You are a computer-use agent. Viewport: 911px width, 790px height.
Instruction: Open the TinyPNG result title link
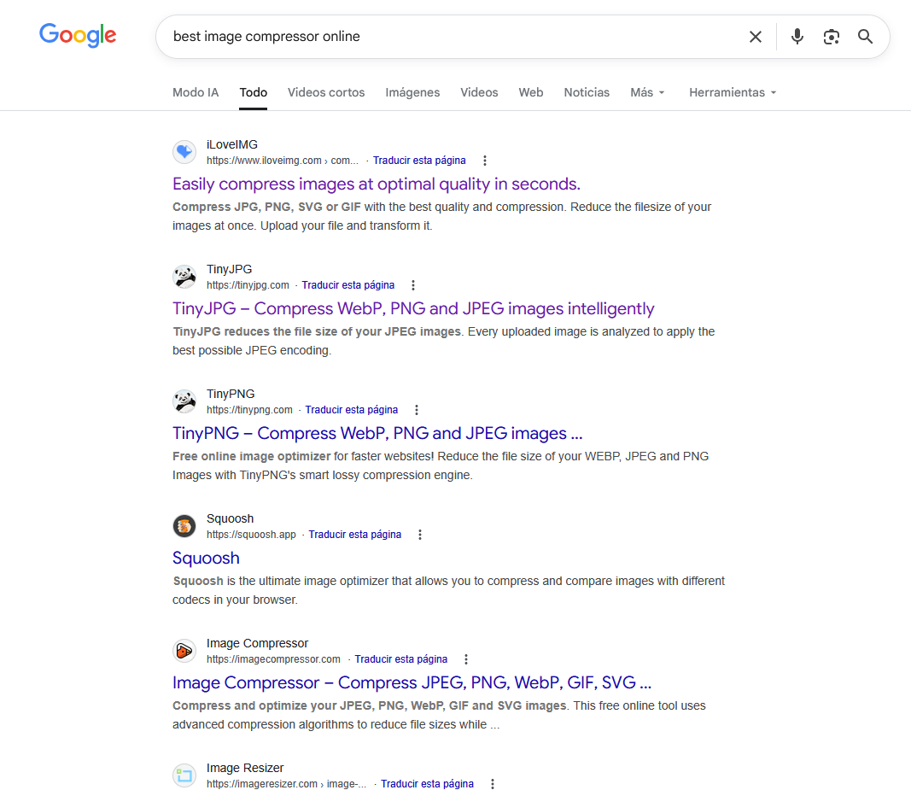point(377,433)
